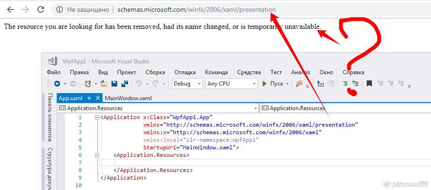
Task: Open the Navigate Backward history dropdown
Action: (x=65, y=84)
